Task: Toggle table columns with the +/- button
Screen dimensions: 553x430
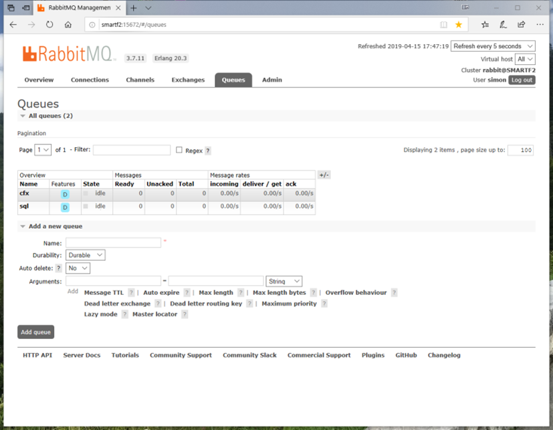Action: [x=324, y=175]
